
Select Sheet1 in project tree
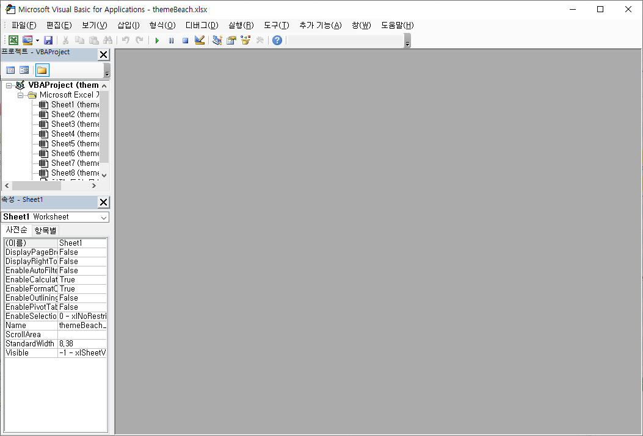point(75,104)
